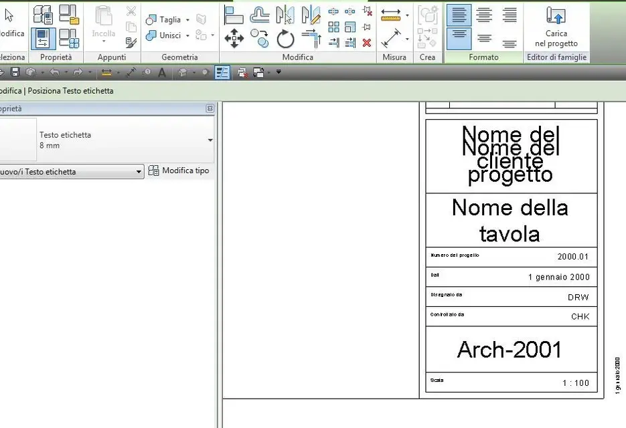This screenshot has height=428, width=626.
Task: Click Match Type Properties paintbrush icon
Action: pos(131,42)
